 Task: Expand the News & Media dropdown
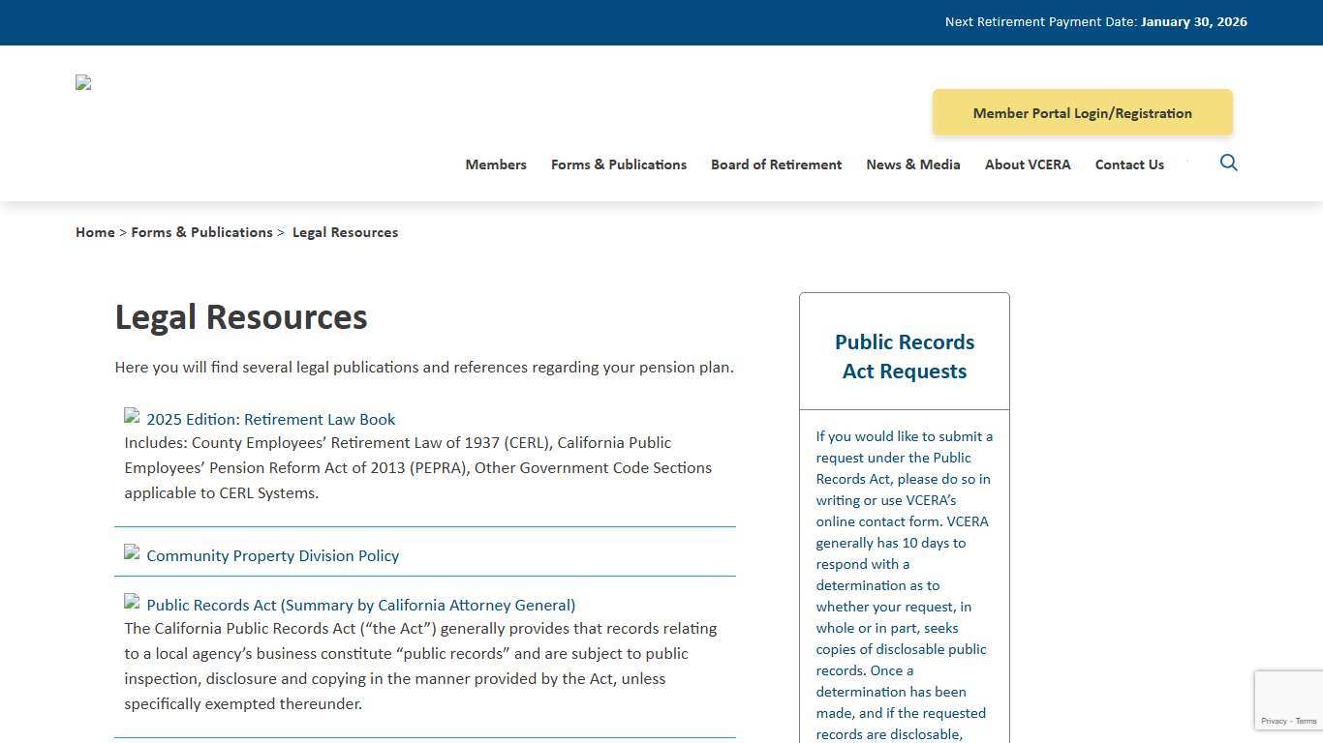(912, 164)
